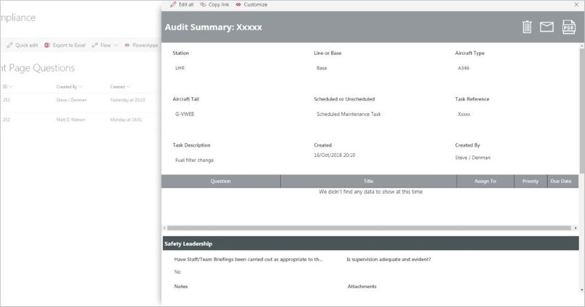Close the Audit Summary panel

[576, 4]
